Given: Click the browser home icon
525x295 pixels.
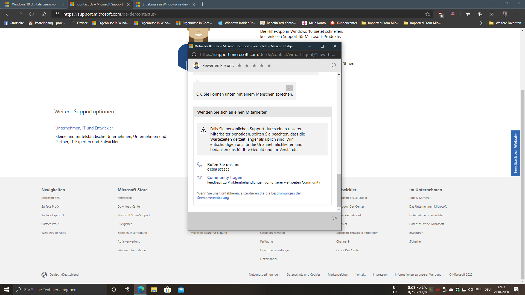Looking at the screenshot, I should click(x=44, y=14).
